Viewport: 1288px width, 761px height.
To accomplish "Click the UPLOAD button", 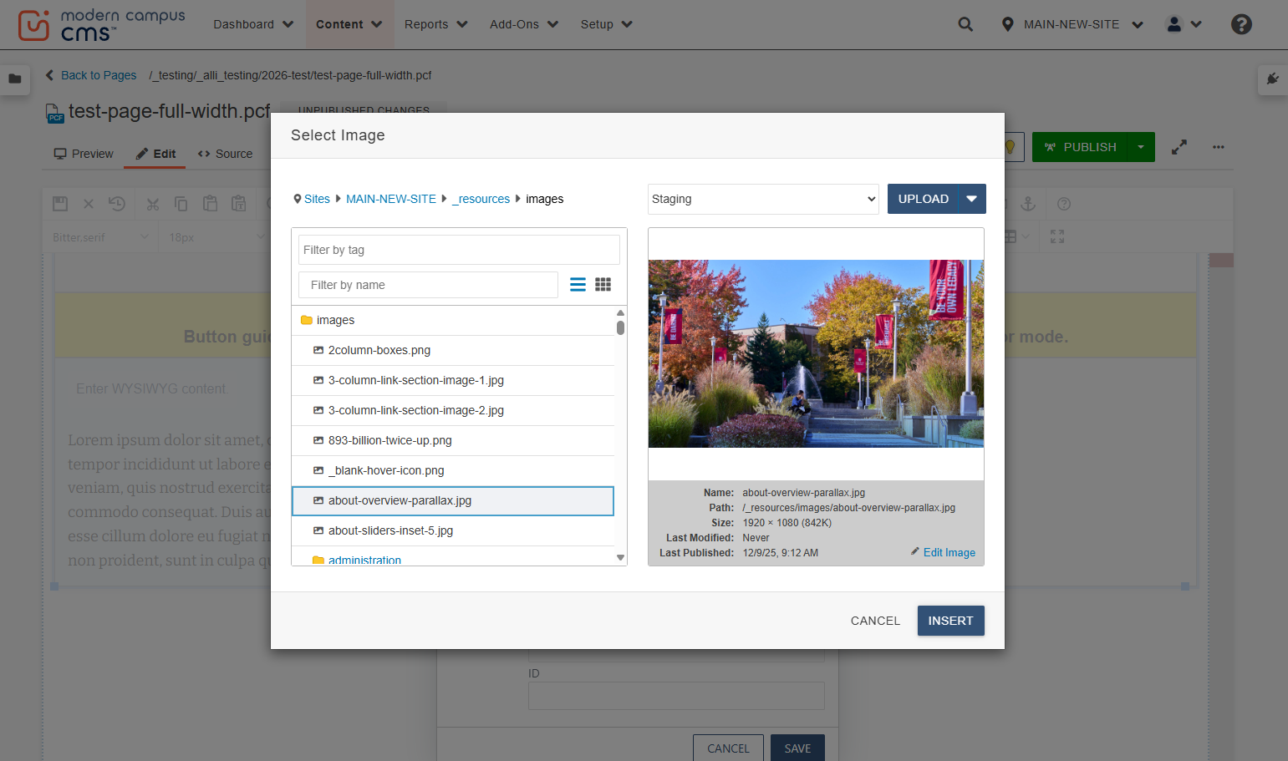I will click(x=923, y=199).
